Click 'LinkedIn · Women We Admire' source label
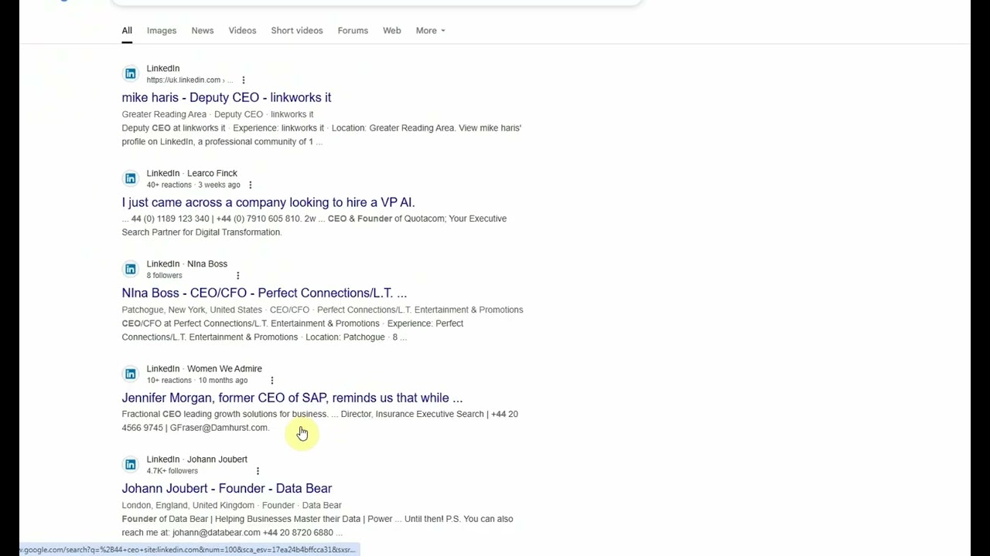This screenshot has height=556, width=990. click(204, 368)
